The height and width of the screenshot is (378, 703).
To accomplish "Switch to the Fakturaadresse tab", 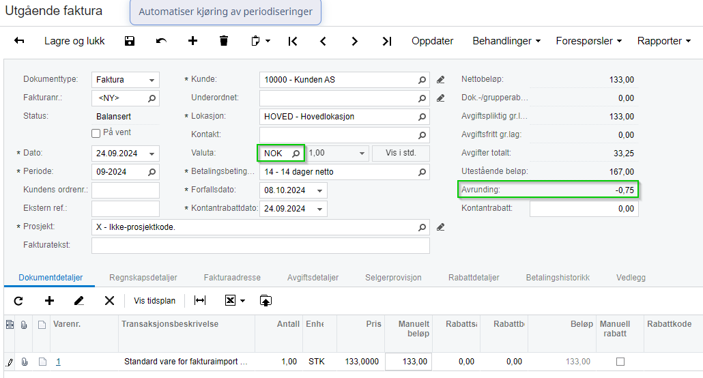I will tap(232, 278).
